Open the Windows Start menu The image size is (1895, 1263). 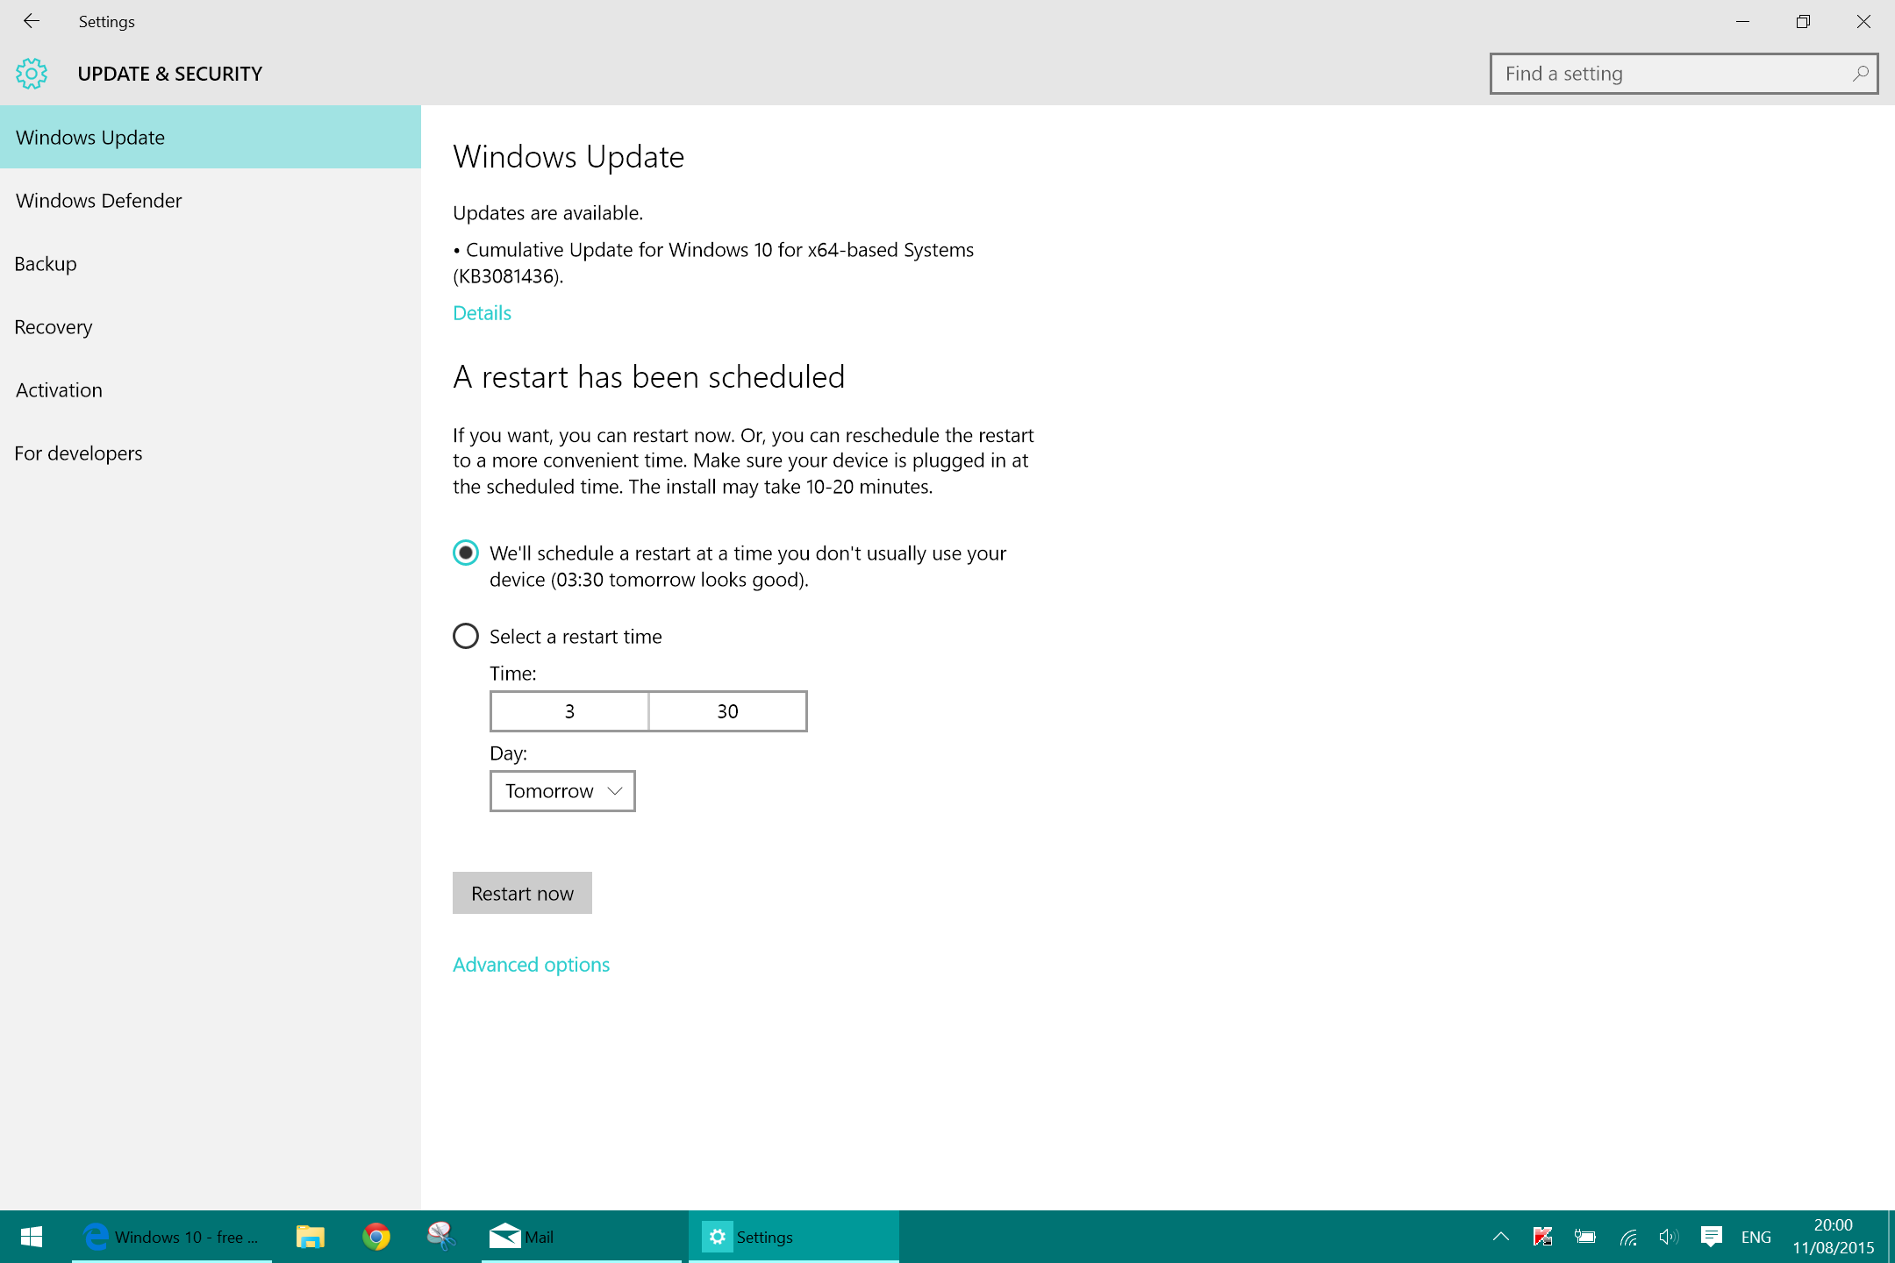click(32, 1237)
